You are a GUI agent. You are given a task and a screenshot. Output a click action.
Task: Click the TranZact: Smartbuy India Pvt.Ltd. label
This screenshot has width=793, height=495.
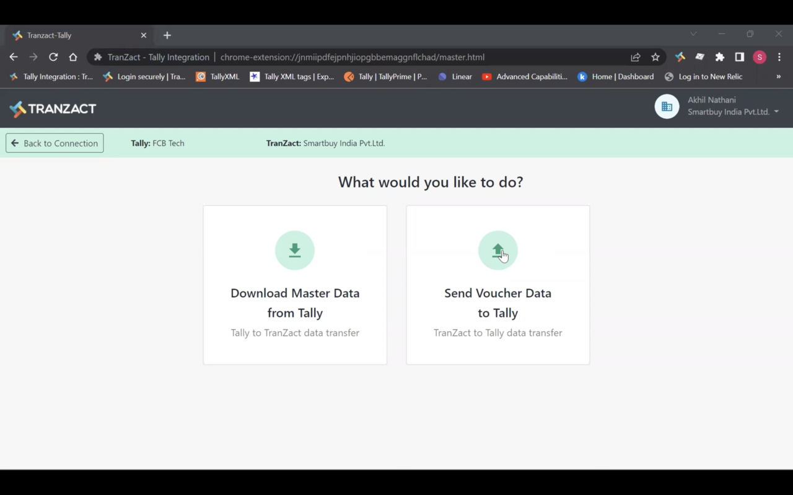[x=326, y=143]
